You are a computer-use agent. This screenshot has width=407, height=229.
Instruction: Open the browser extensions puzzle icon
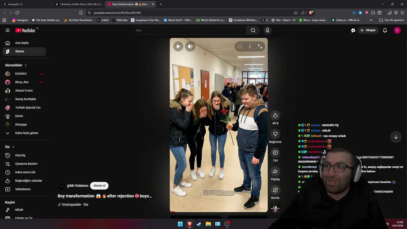[373, 13]
